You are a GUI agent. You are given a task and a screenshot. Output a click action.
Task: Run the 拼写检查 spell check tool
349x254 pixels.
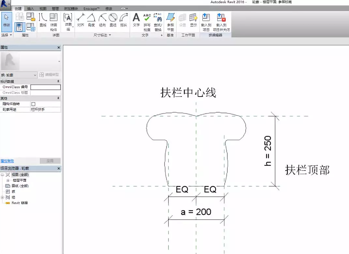147,17
